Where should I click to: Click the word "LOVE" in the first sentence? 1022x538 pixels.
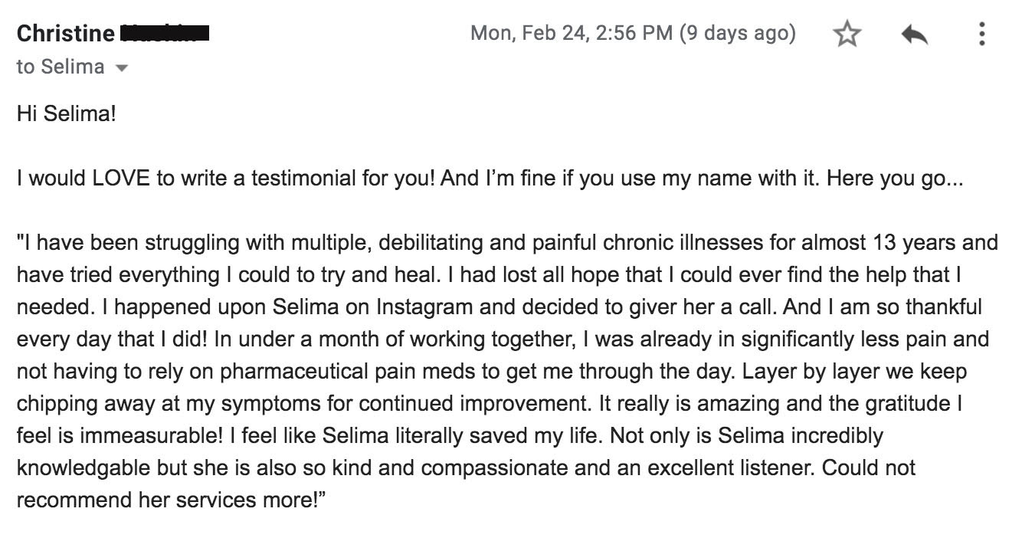tap(123, 179)
